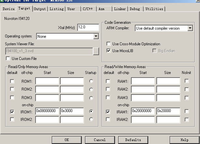Check the RAM1 default checkbox
The height and width of the screenshot is (144, 200).
click(108, 81)
